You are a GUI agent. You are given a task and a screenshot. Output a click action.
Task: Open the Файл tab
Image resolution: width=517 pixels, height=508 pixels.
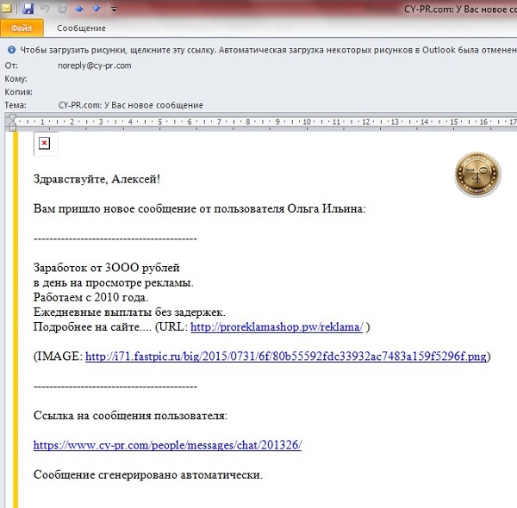(x=22, y=28)
